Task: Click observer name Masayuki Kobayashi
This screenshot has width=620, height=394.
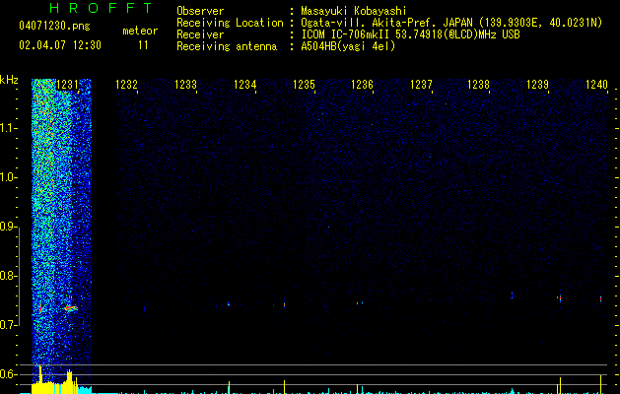Action: pyautogui.click(x=354, y=11)
